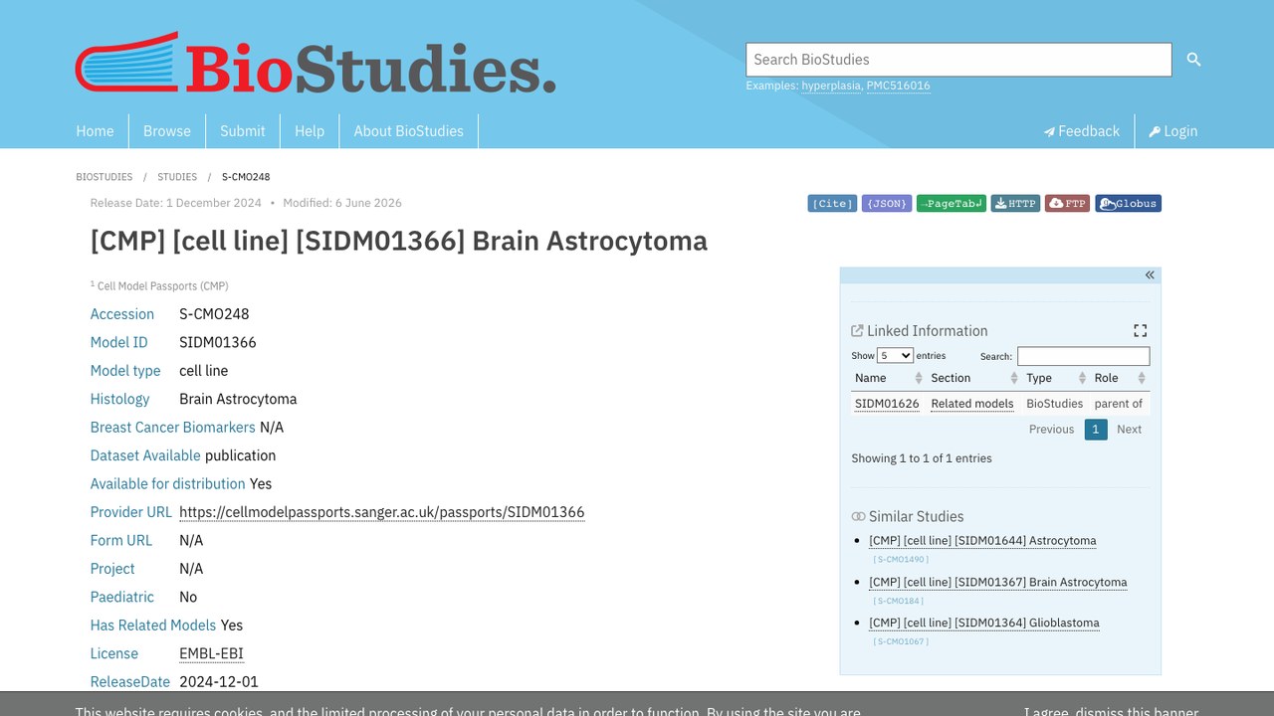Click Next in table pagination
The width and height of the screenshot is (1274, 716).
(x=1129, y=430)
